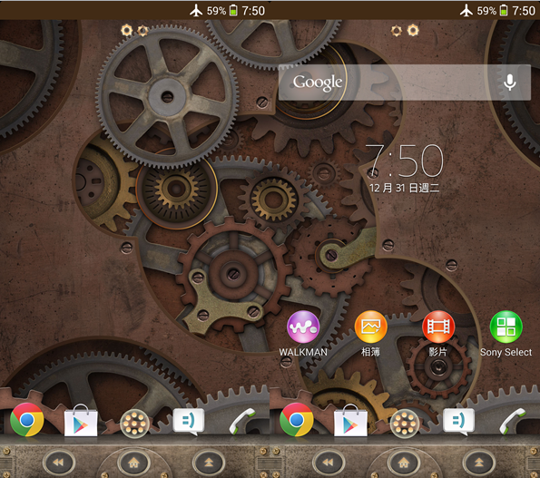The image size is (540, 478).
Task: Open the Phone dialer on the left home screen
Action: [x=242, y=421]
